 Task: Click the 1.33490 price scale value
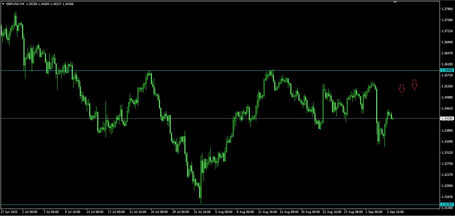coord(448,142)
